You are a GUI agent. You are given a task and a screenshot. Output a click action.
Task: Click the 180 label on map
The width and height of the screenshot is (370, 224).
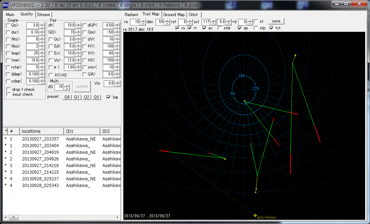pos(241,76)
